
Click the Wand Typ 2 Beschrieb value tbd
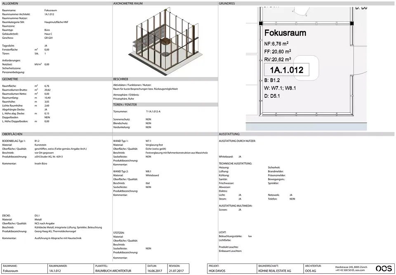coord(148,183)
